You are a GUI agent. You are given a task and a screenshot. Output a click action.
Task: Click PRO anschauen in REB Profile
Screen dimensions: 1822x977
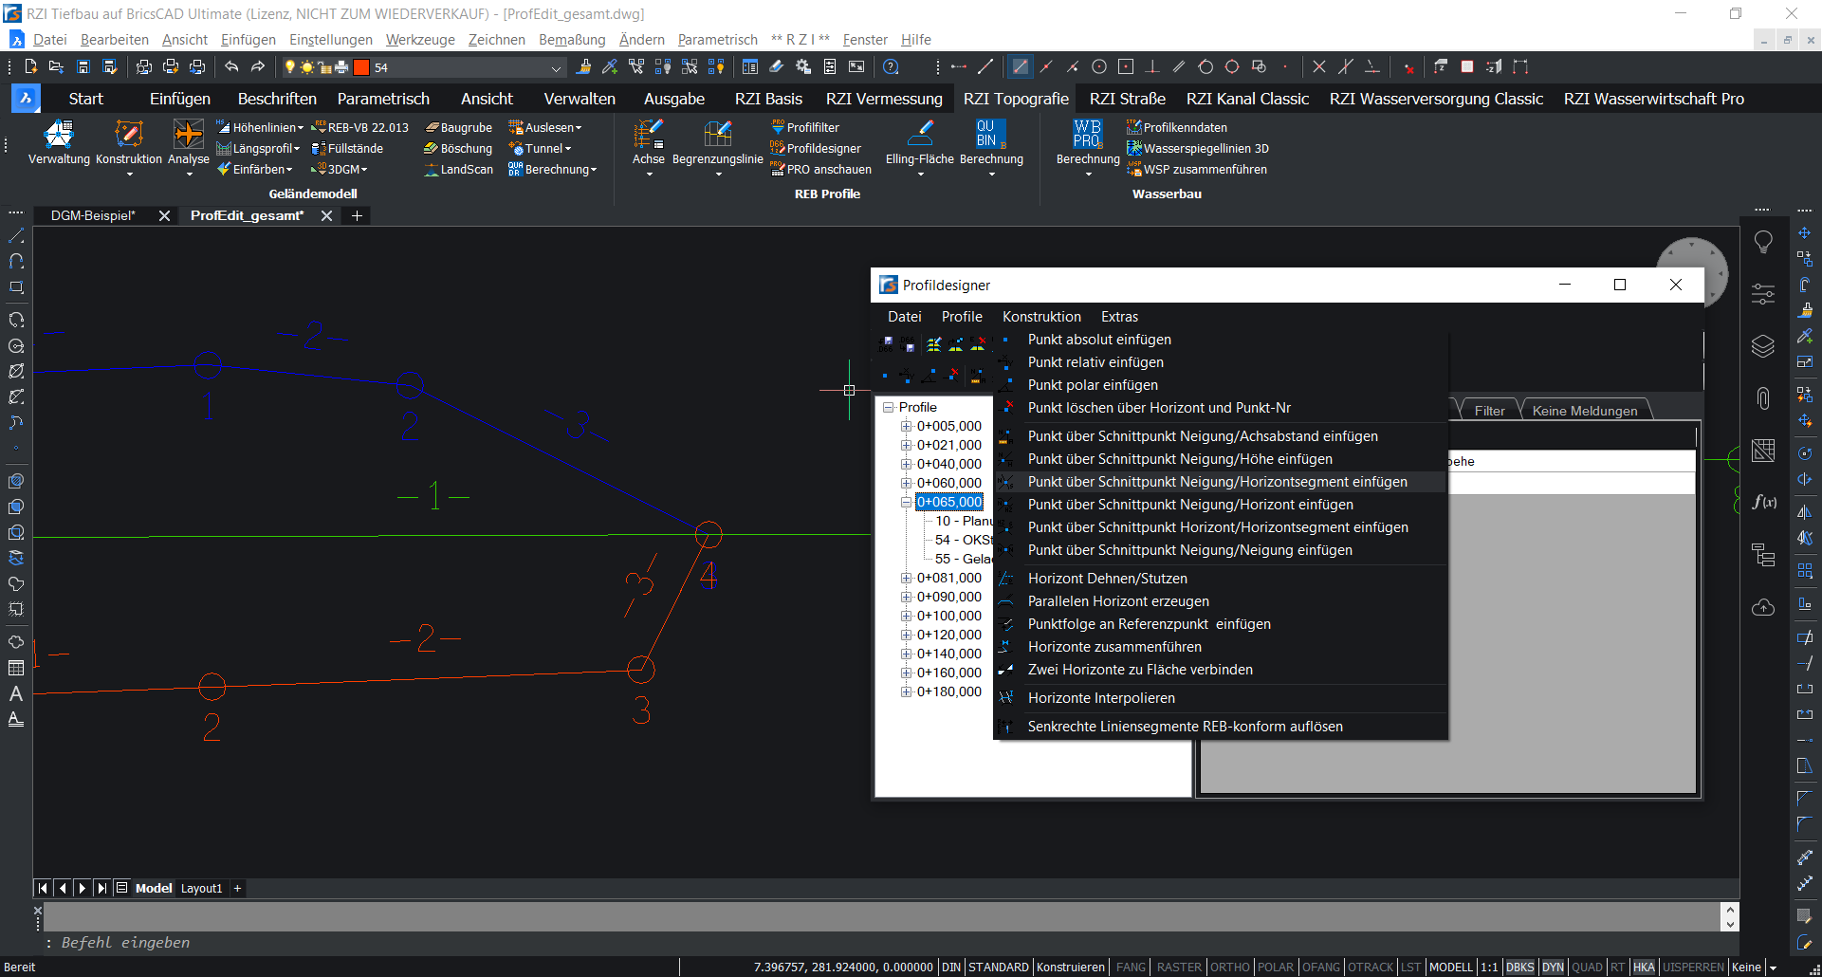pos(821,169)
